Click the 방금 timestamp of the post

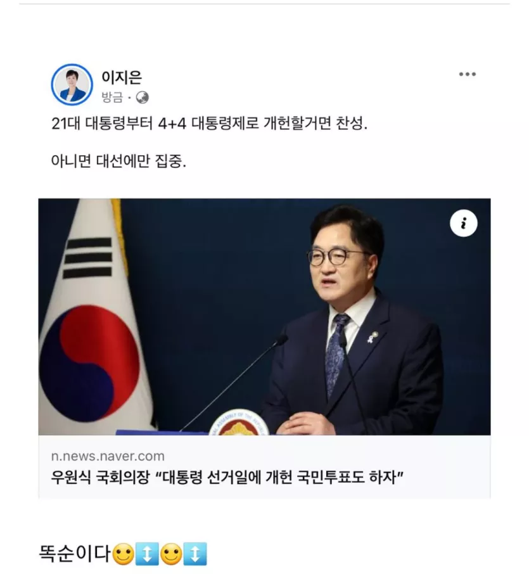coord(112,98)
